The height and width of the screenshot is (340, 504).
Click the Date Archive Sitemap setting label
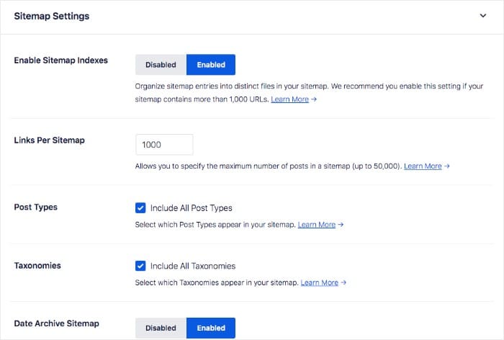[58, 323]
